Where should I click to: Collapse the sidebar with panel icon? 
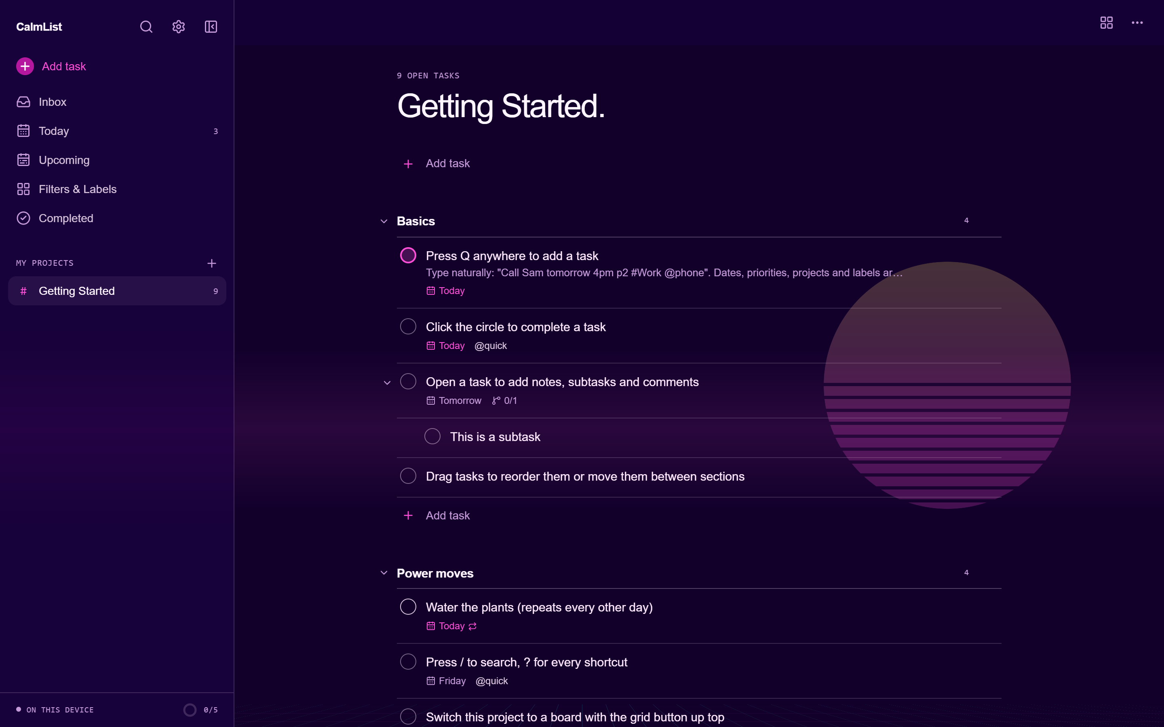(x=211, y=26)
